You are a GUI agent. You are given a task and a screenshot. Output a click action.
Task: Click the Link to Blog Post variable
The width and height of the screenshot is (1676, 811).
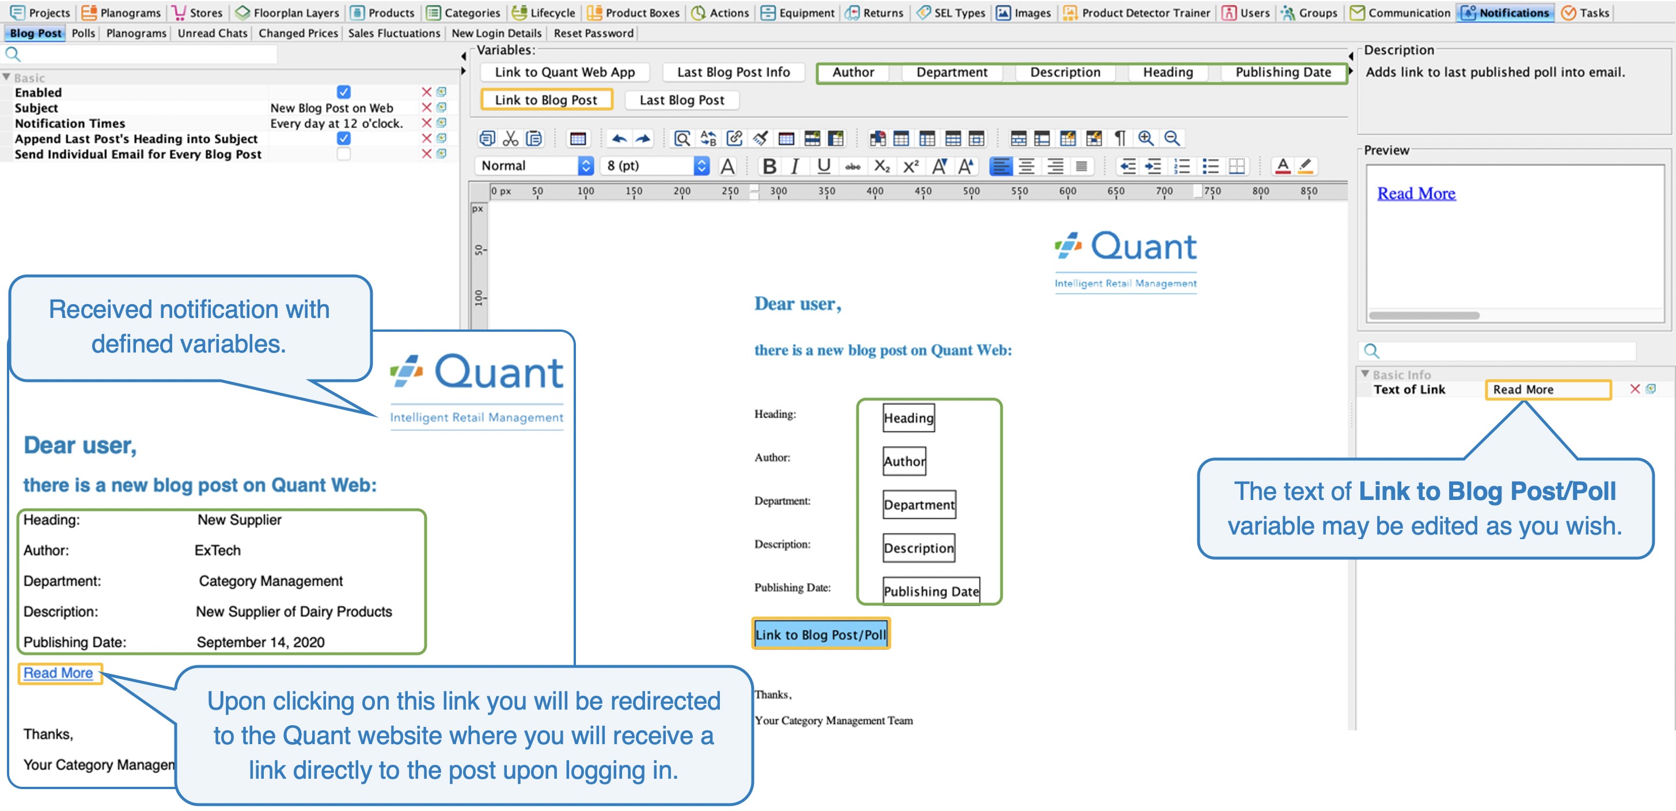546,100
